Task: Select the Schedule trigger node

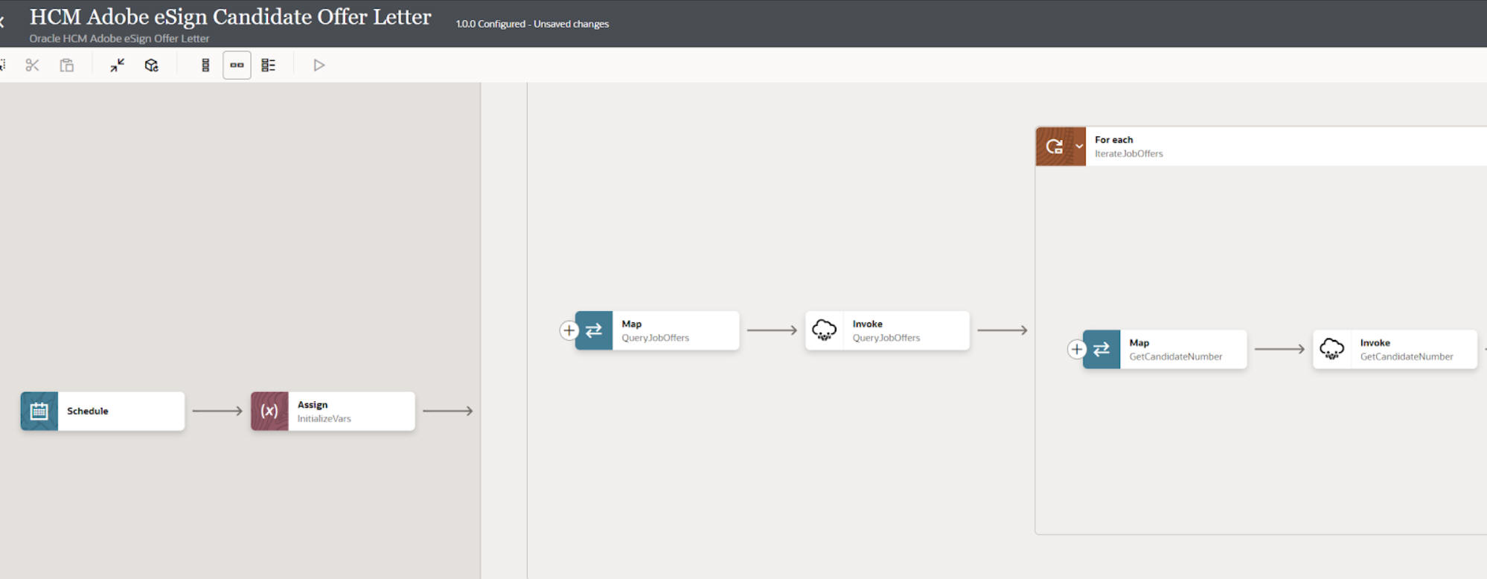Action: click(119, 411)
